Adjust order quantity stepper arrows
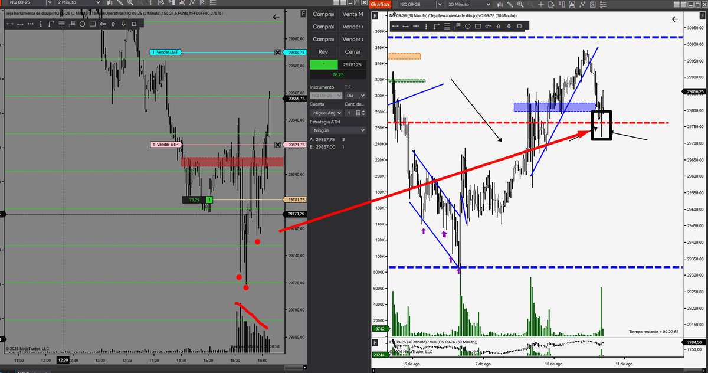Viewport: 708px width, 373px height. pyautogui.click(x=363, y=113)
